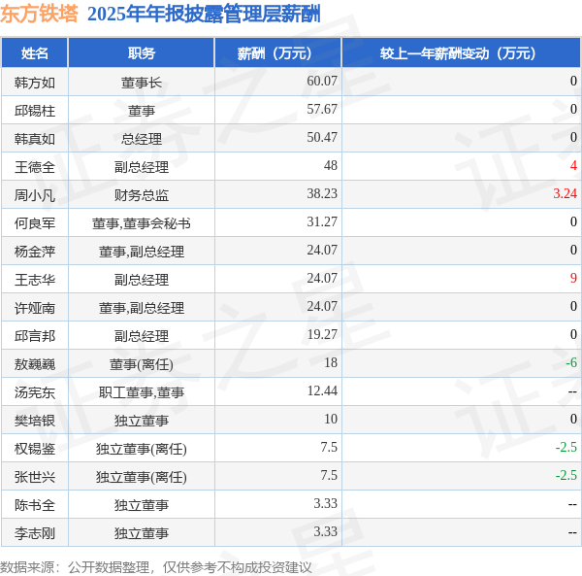This screenshot has height=576, width=582.
Task: Click 樊培银's position cell 独立董事
Action: point(142,421)
